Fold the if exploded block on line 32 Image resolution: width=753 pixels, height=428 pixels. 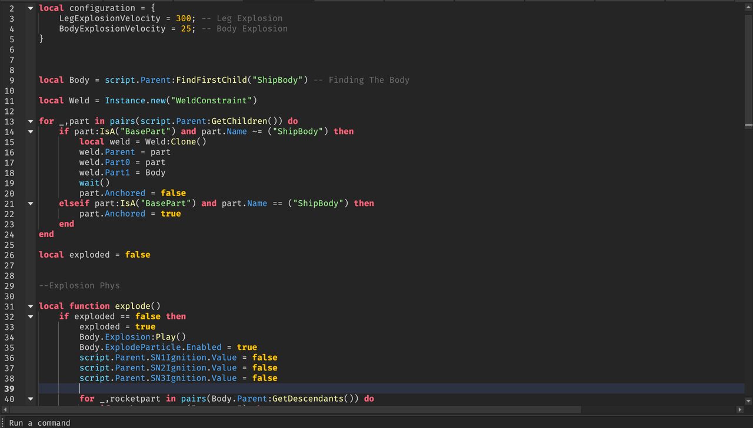tap(31, 316)
